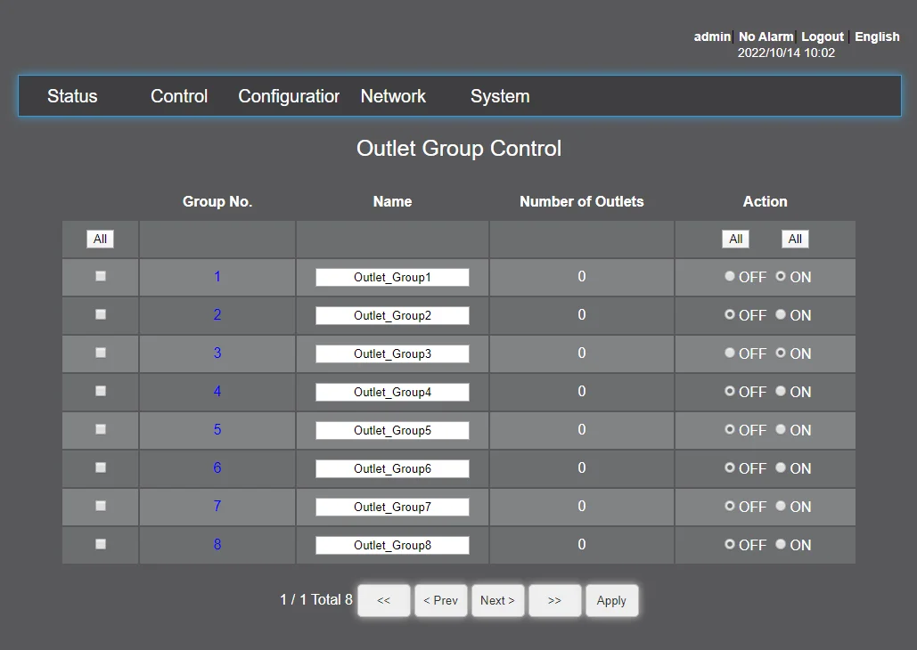Tick the checkbox for group 4
The width and height of the screenshot is (917, 650).
[101, 391]
